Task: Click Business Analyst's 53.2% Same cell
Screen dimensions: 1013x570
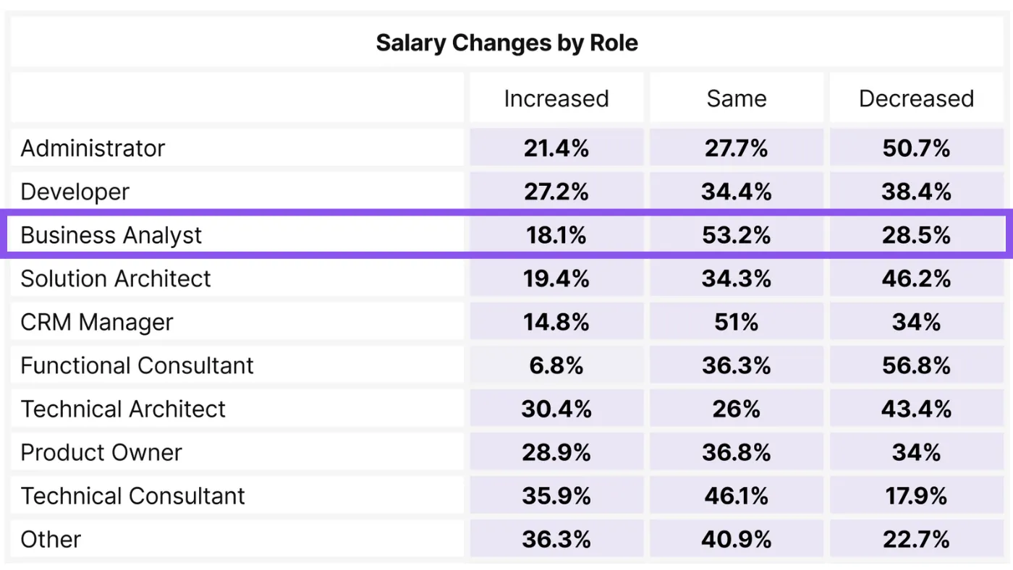Action: pos(736,235)
